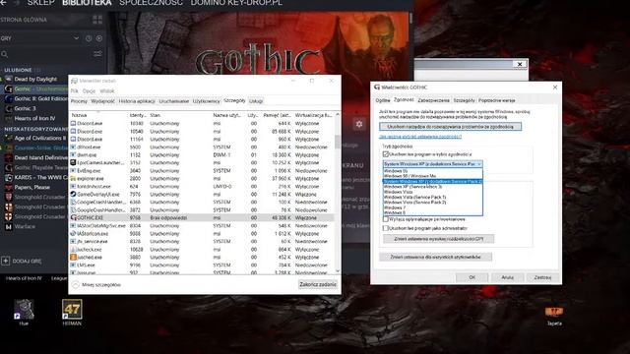Click change settings for all users button
The height and width of the screenshot is (354, 630).
point(435,257)
